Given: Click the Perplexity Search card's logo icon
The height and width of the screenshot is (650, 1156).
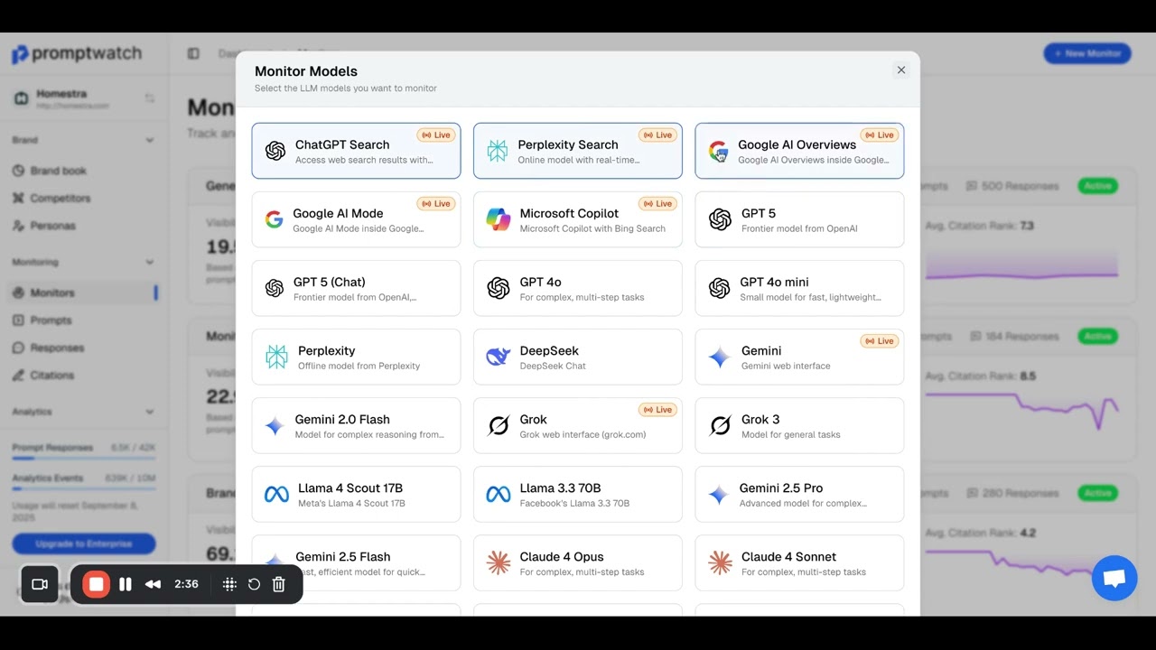Looking at the screenshot, I should (497, 151).
